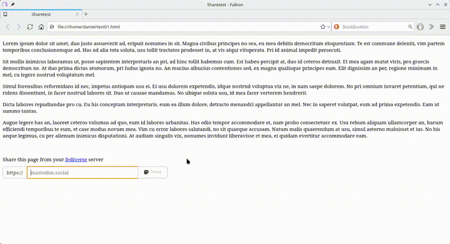Reload the current page

coord(30,26)
